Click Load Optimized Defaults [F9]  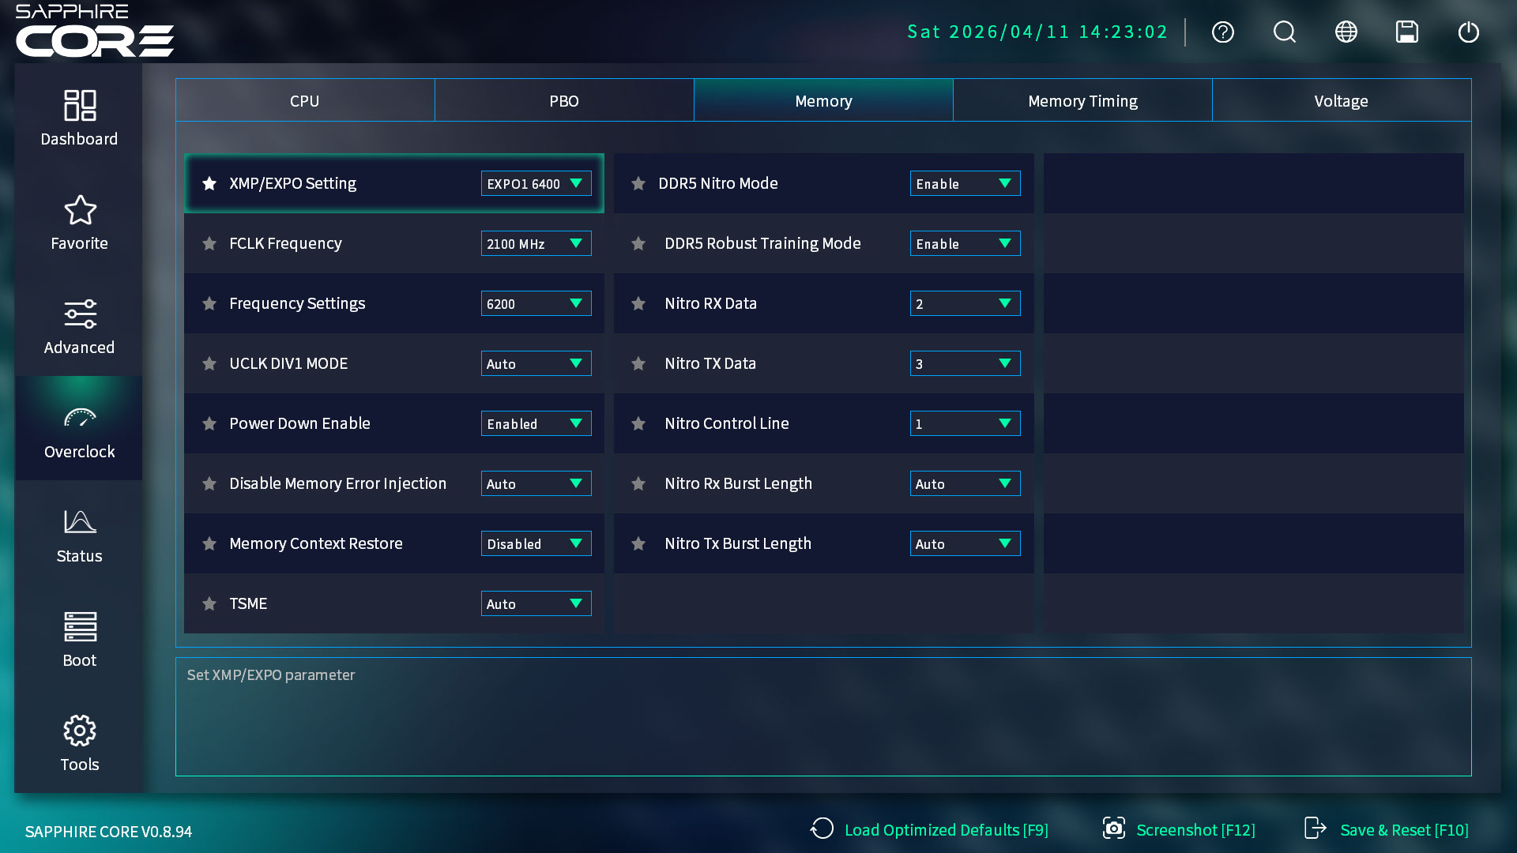[x=930, y=830]
